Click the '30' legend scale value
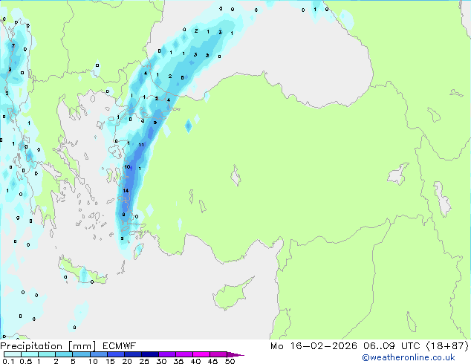This screenshot has width=471, height=364. point(161,361)
